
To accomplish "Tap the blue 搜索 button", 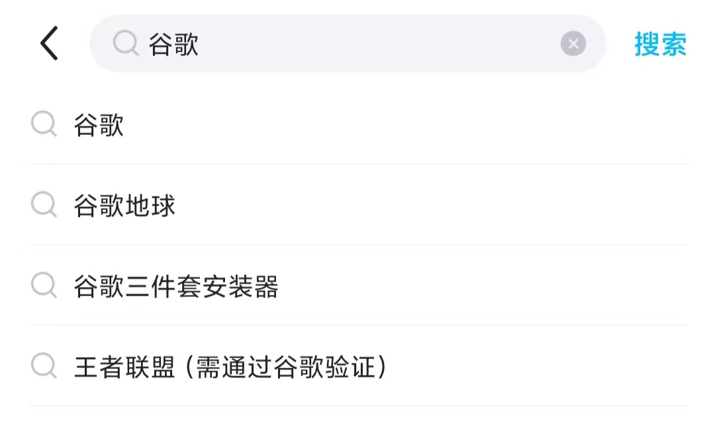I will tap(660, 44).
